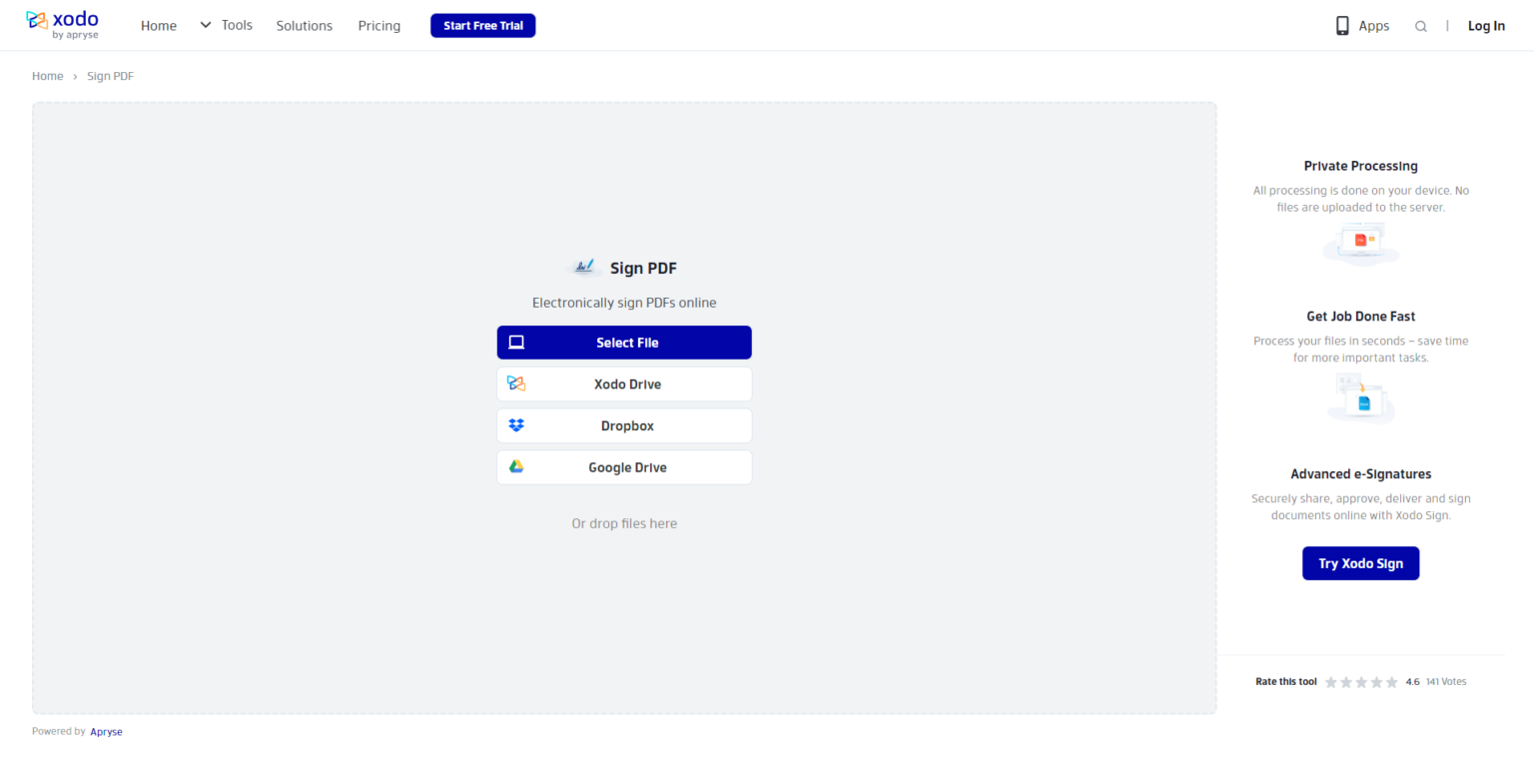Click the Home breadcrumb link
The image size is (1534, 765).
point(47,75)
